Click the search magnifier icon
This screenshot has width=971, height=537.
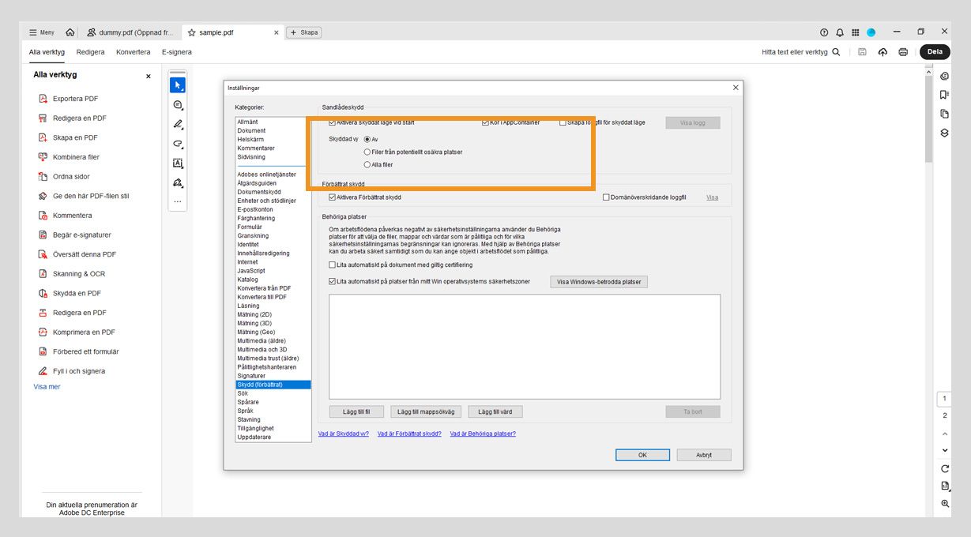[x=836, y=52]
